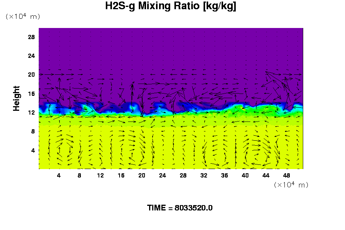Click the 4 tick on the height axis
345x230 pixels.
tap(33, 150)
